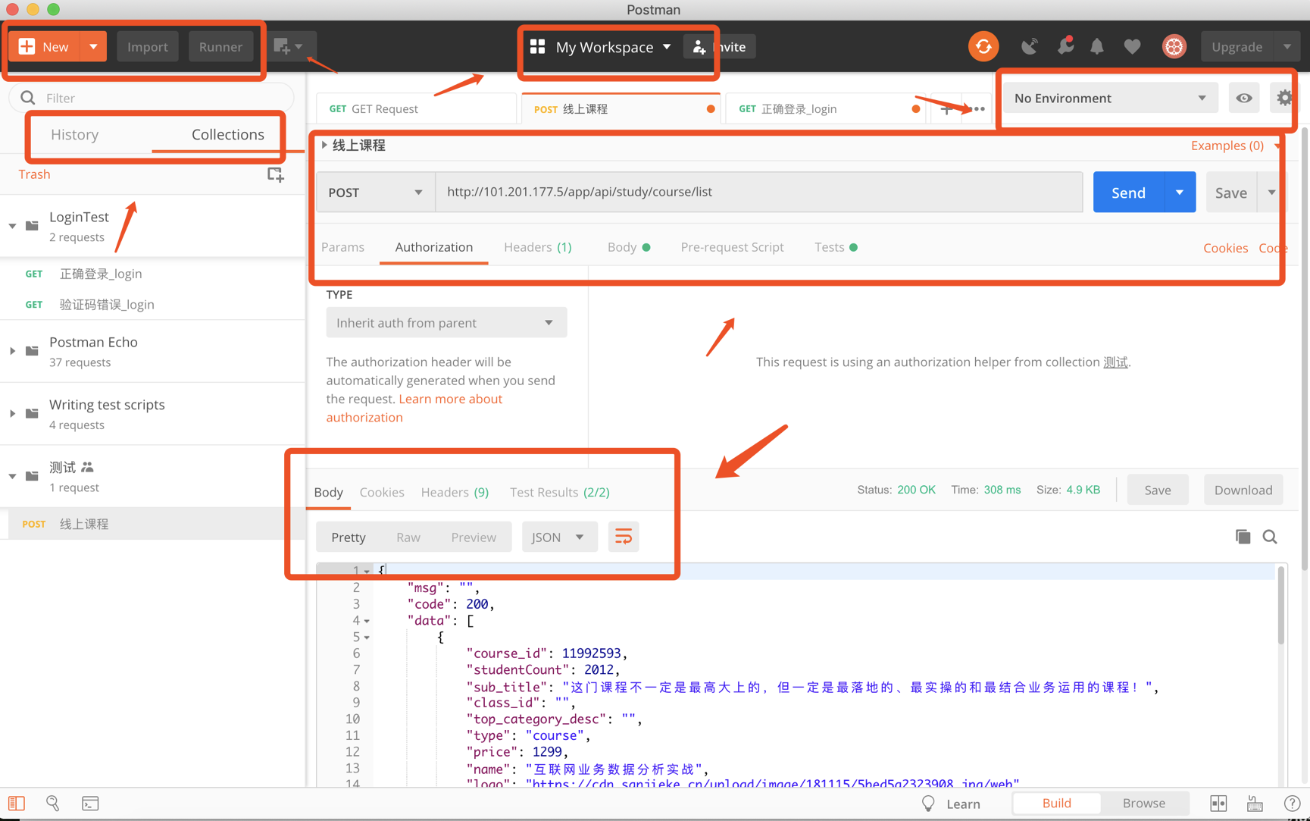Select Preview response view
The width and height of the screenshot is (1310, 821).
[x=474, y=537]
